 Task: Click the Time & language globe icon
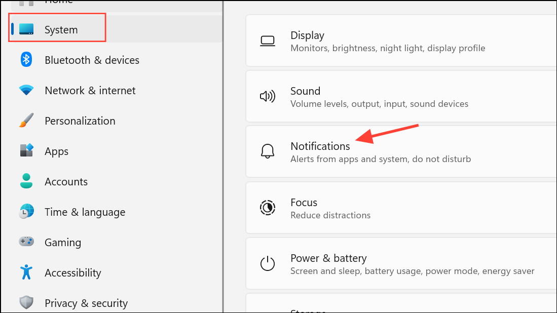(x=26, y=212)
